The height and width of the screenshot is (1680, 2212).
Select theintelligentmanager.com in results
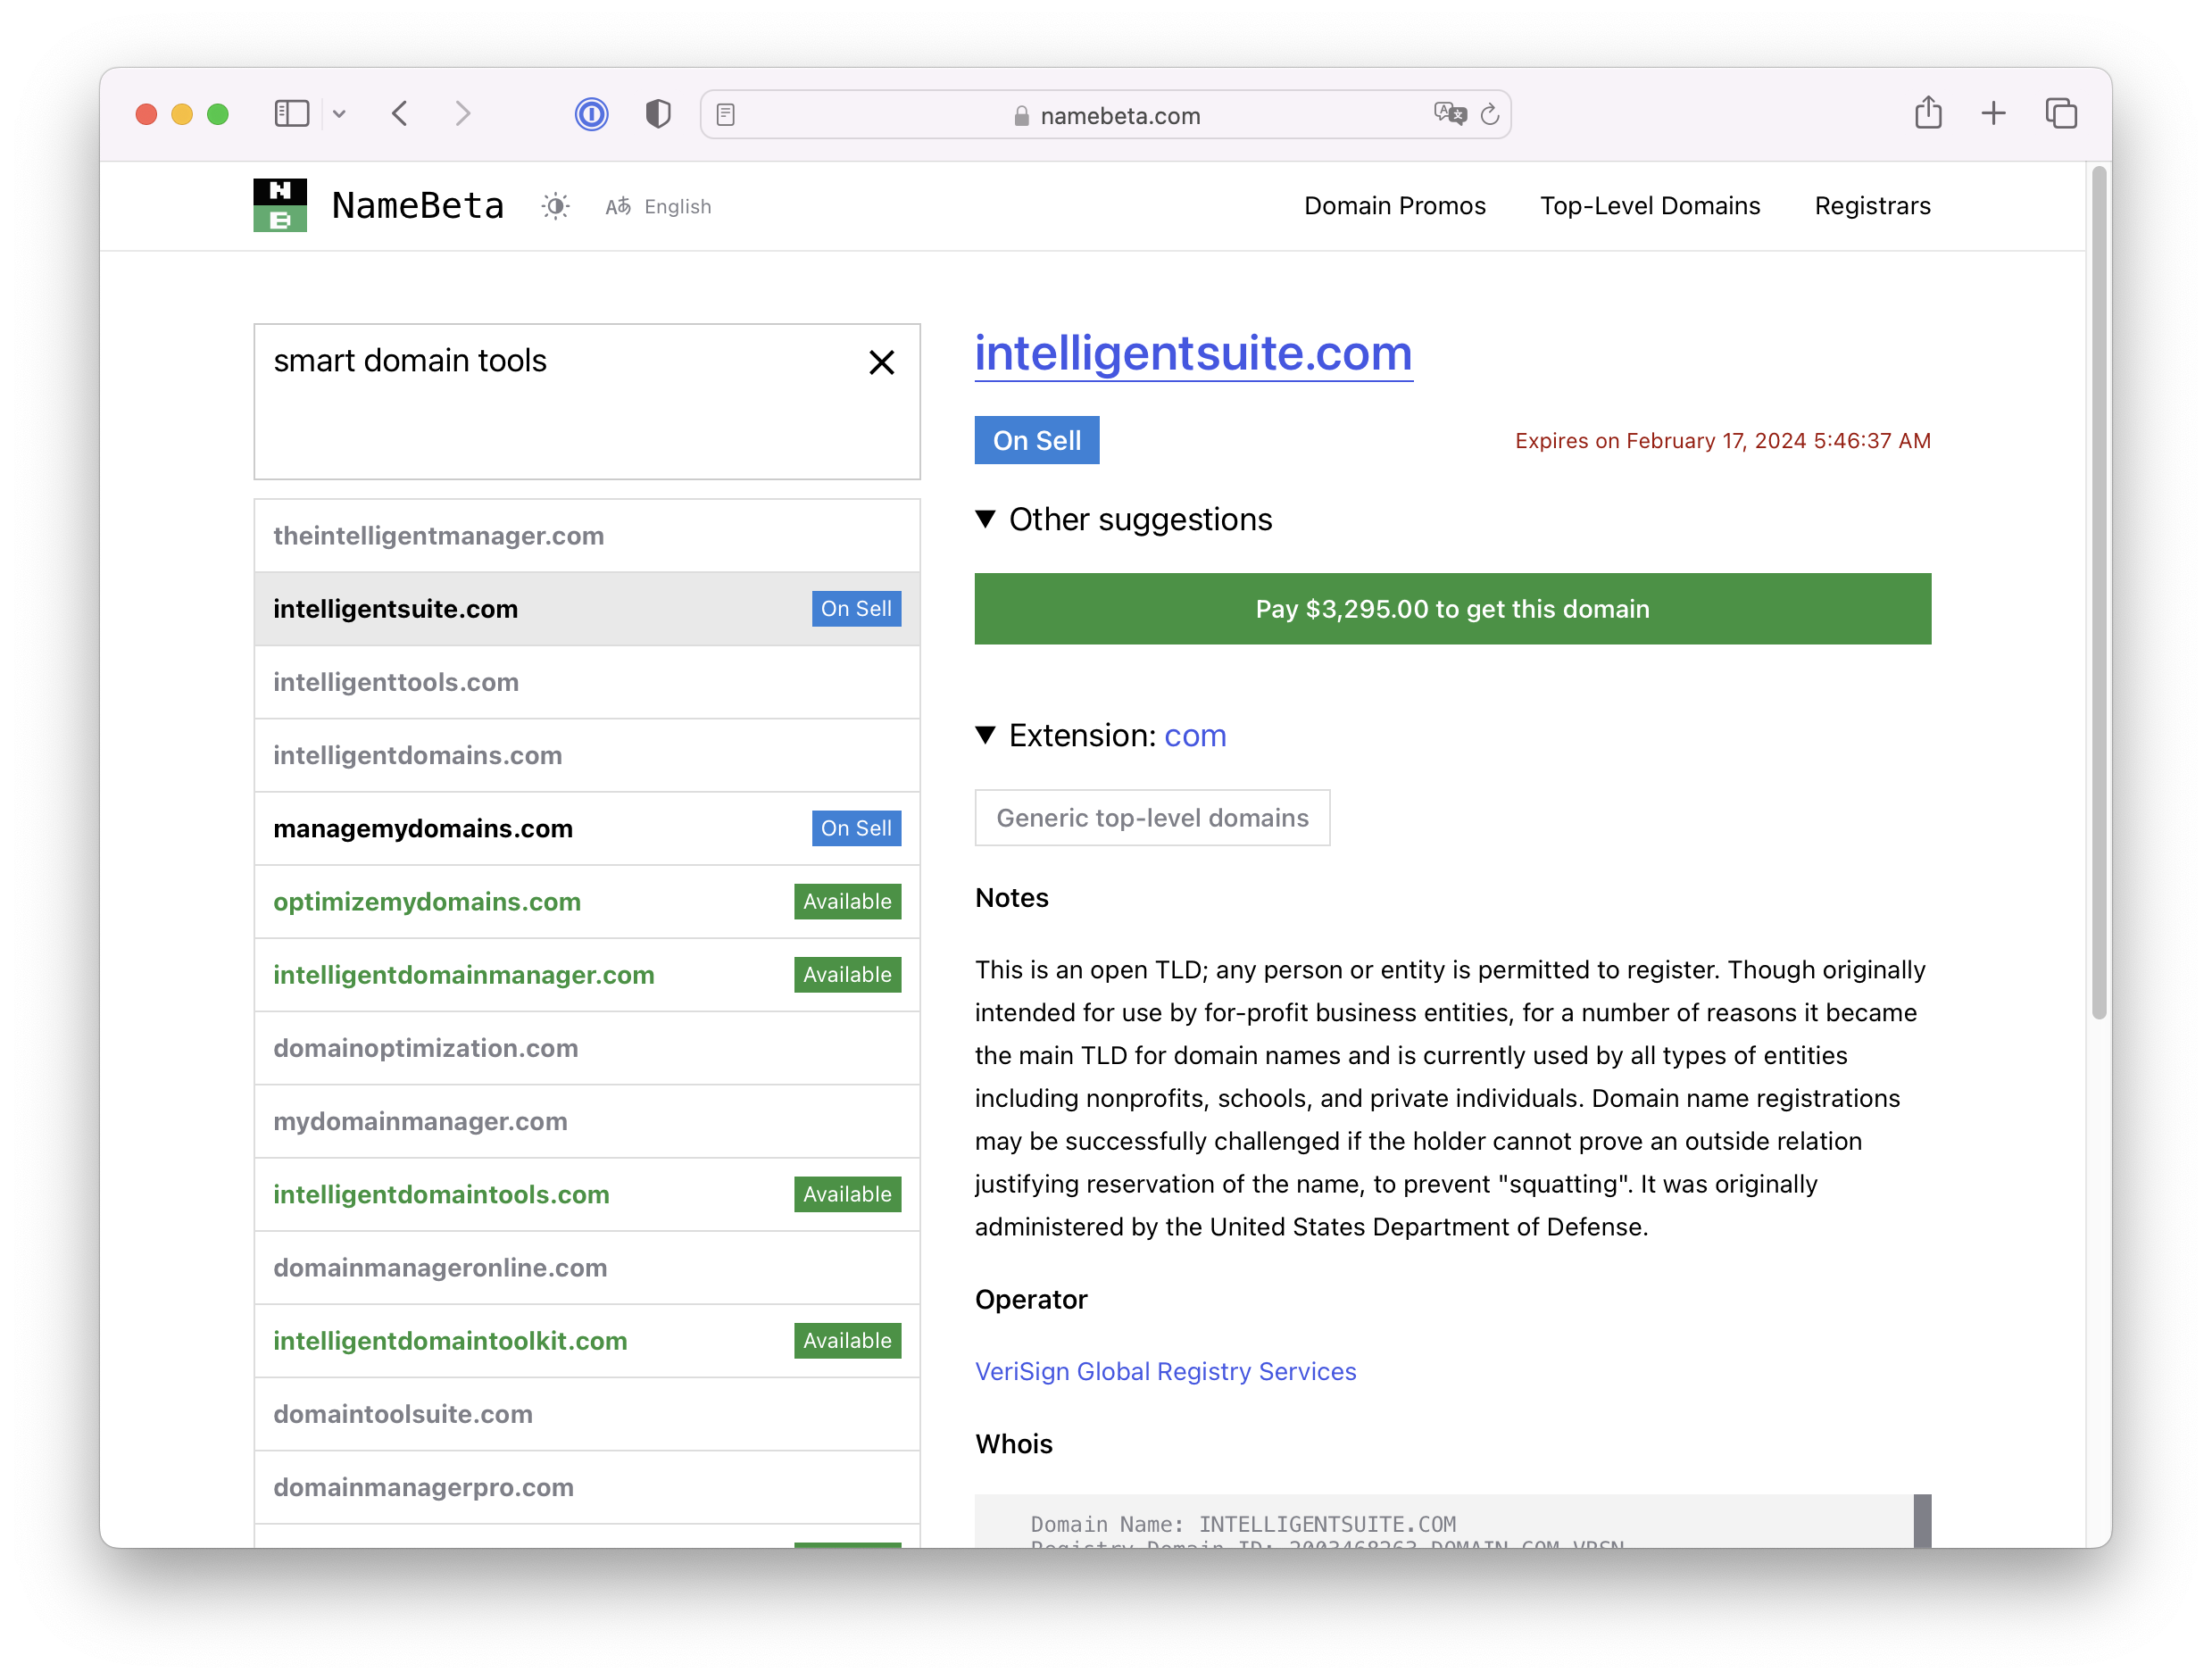click(587, 536)
